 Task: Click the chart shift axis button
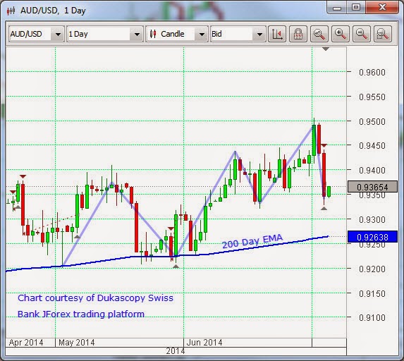coord(277,34)
